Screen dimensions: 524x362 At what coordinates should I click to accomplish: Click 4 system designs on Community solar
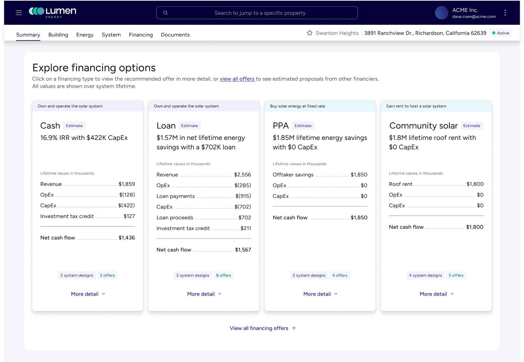click(x=425, y=275)
